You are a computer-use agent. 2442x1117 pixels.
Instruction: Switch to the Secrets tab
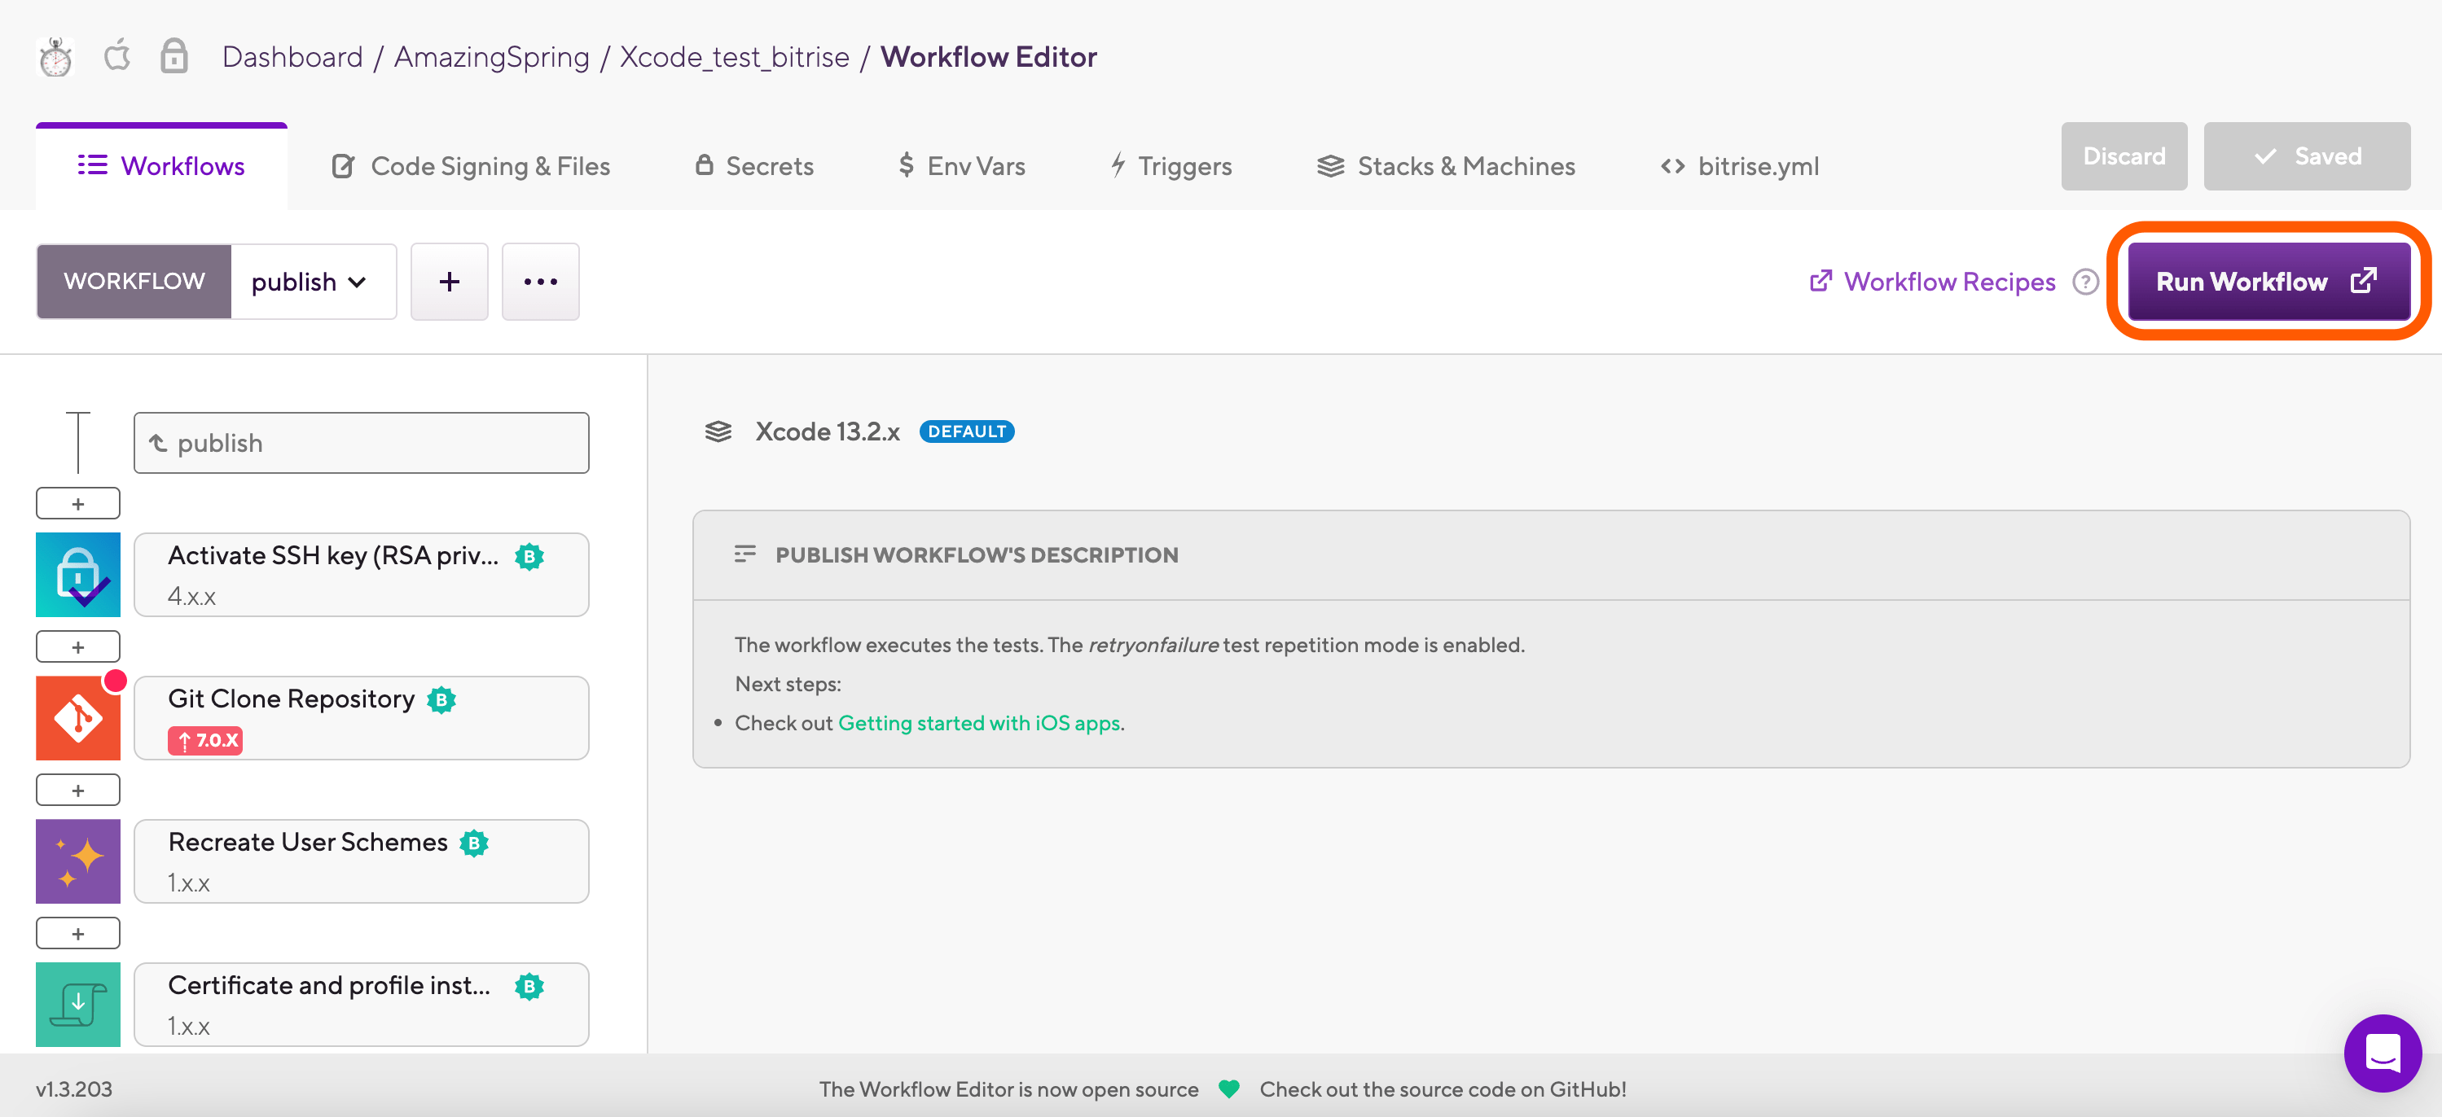point(754,166)
